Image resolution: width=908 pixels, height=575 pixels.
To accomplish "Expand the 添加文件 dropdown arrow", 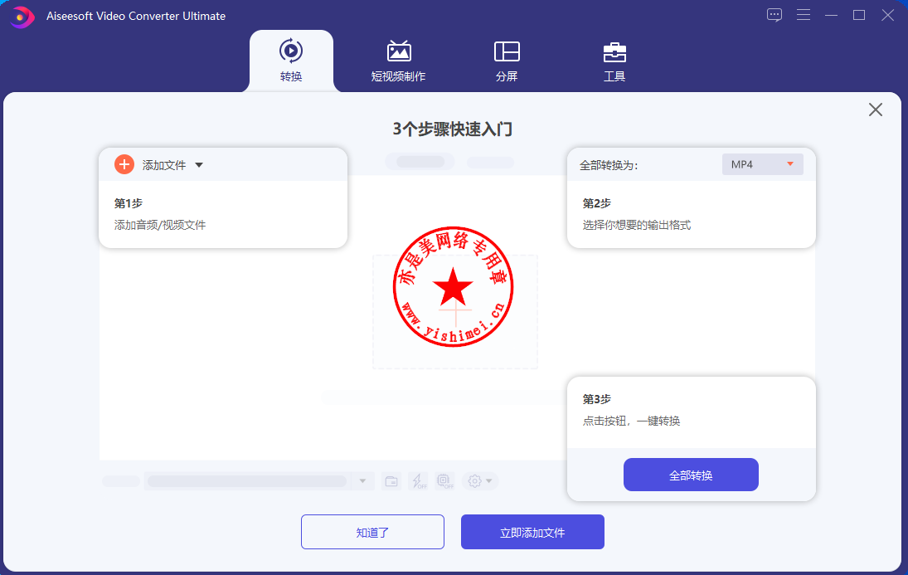I will 199,165.
